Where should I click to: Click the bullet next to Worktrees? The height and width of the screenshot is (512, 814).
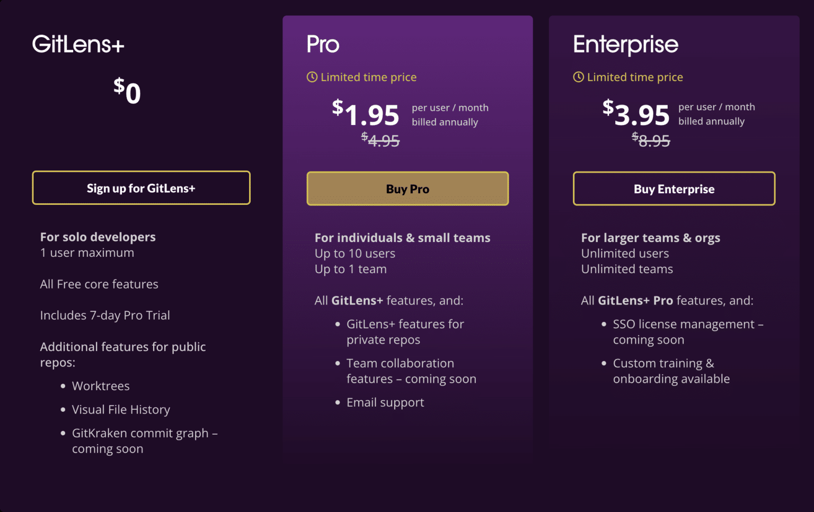pyautogui.click(x=63, y=387)
